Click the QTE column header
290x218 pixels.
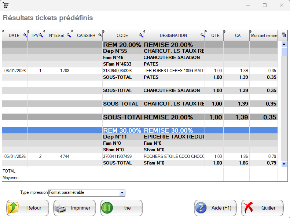click(215, 36)
